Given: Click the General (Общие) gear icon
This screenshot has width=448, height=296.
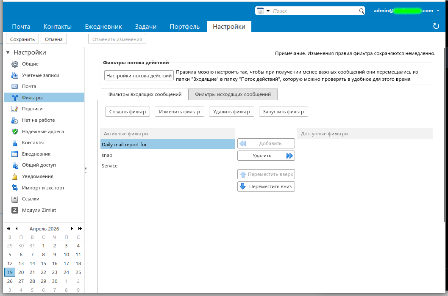Looking at the screenshot, I should point(15,64).
